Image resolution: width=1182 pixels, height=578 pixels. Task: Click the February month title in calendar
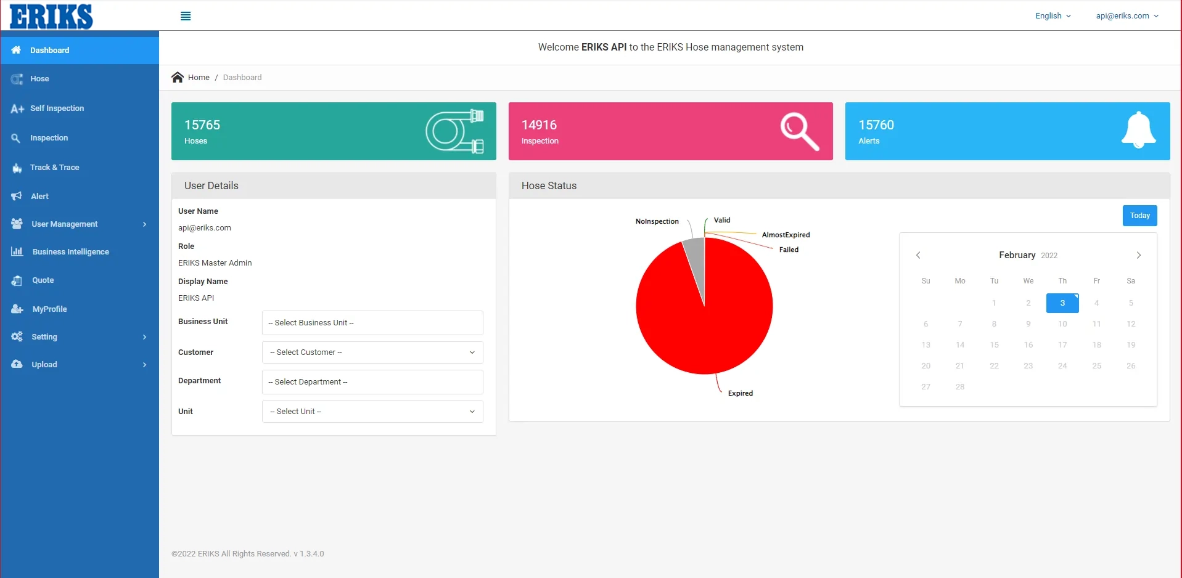[x=1017, y=255]
